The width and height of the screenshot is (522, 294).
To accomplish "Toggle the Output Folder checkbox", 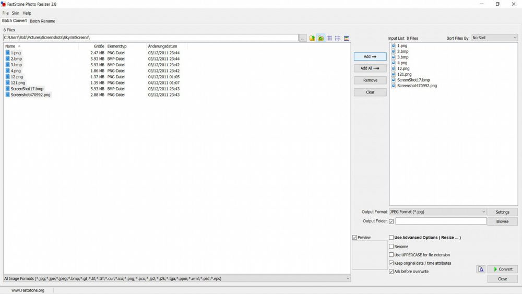I will (391, 221).
